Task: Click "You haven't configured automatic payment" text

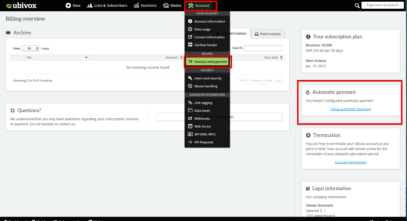Action: coord(339,101)
